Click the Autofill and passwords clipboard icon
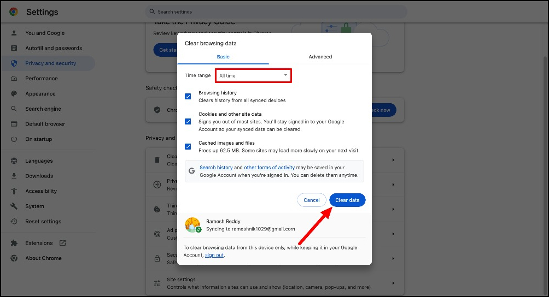The image size is (549, 297). tap(14, 48)
